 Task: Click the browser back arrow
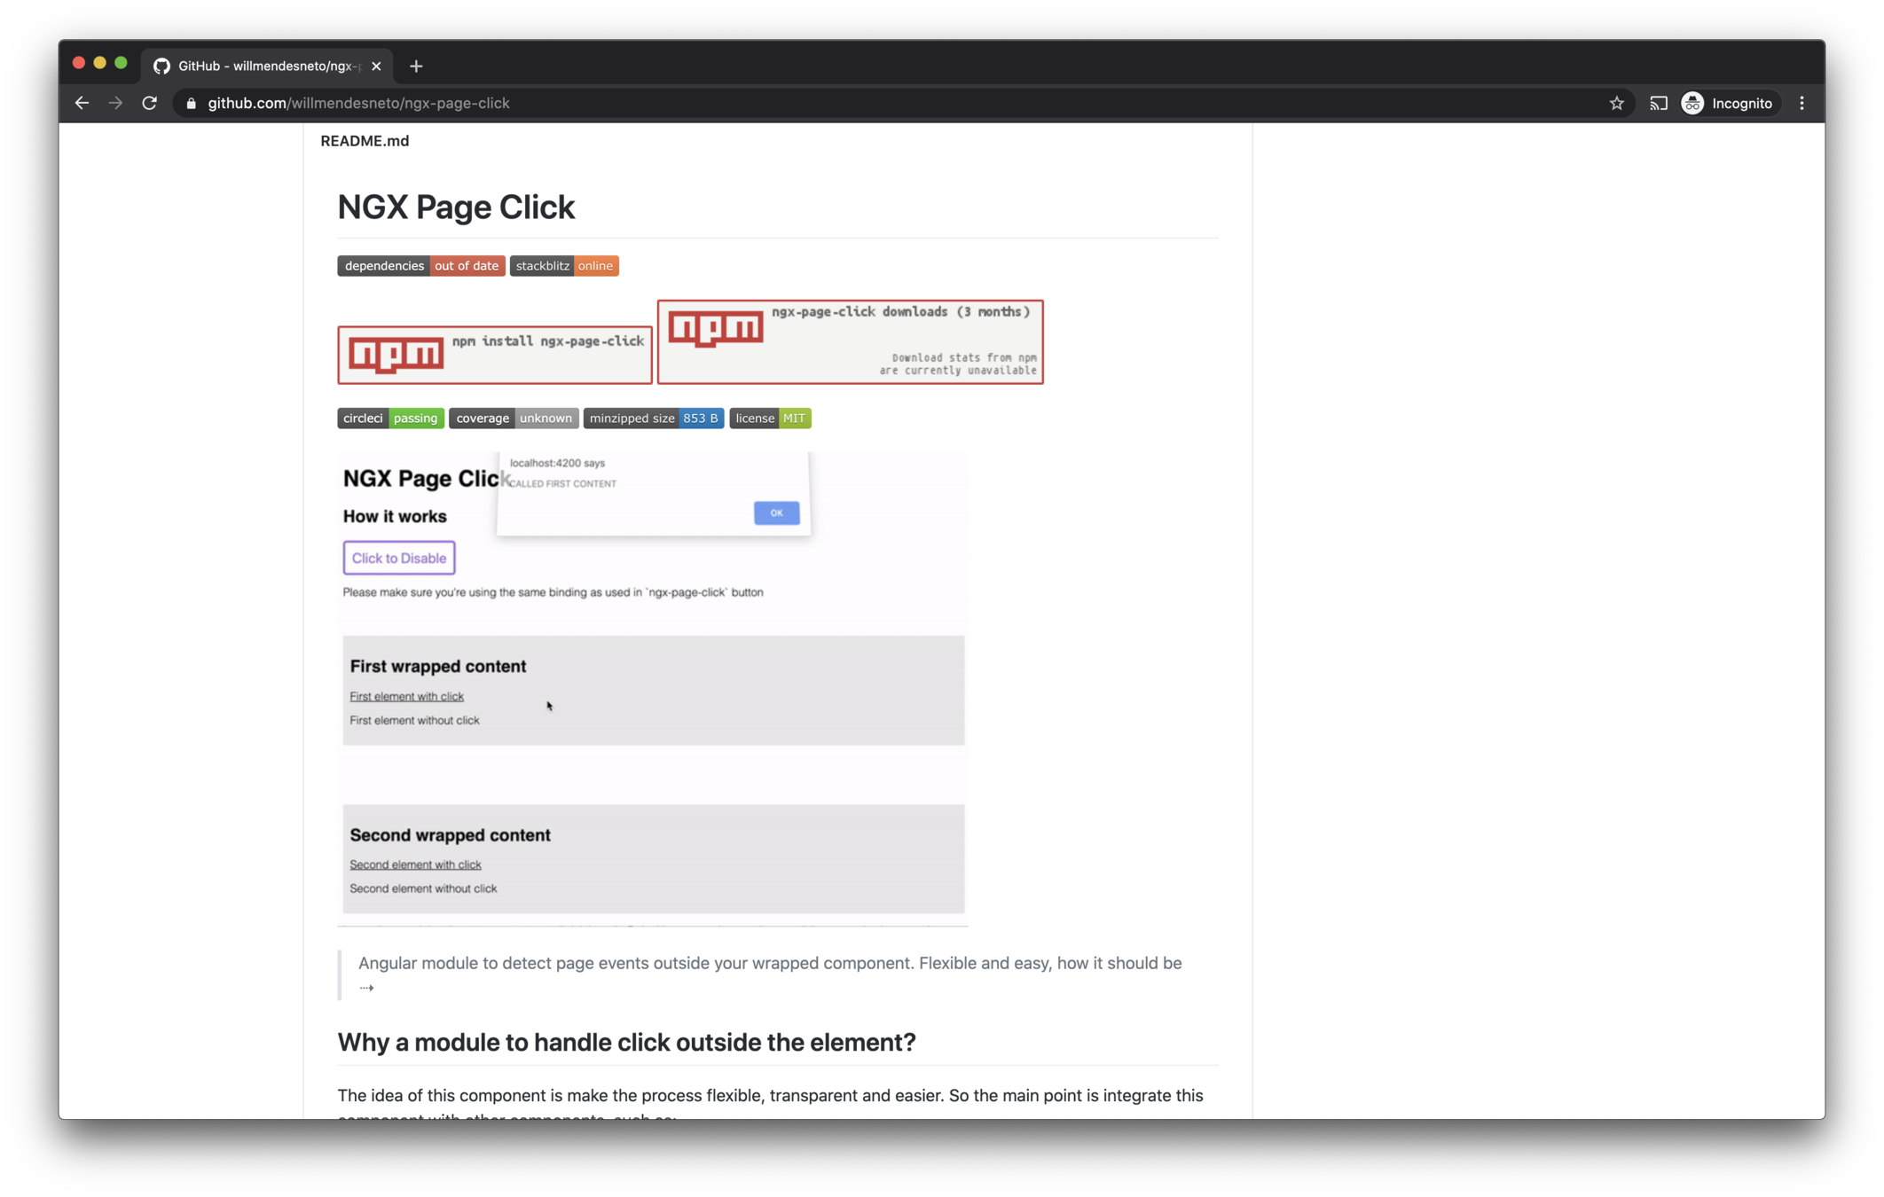coord(82,103)
